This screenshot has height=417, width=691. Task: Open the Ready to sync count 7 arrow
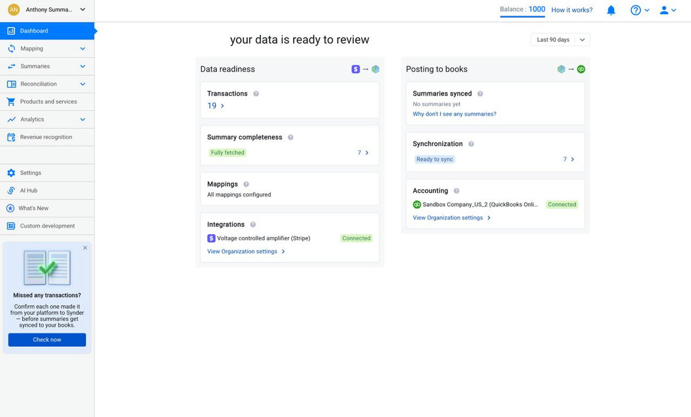(x=572, y=160)
